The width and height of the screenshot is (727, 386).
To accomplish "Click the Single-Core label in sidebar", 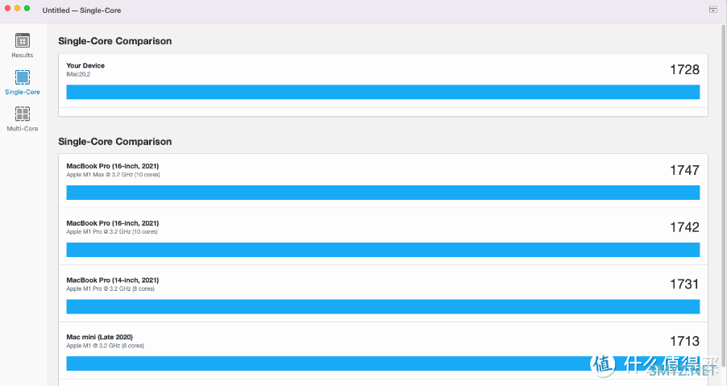I will pyautogui.click(x=23, y=92).
